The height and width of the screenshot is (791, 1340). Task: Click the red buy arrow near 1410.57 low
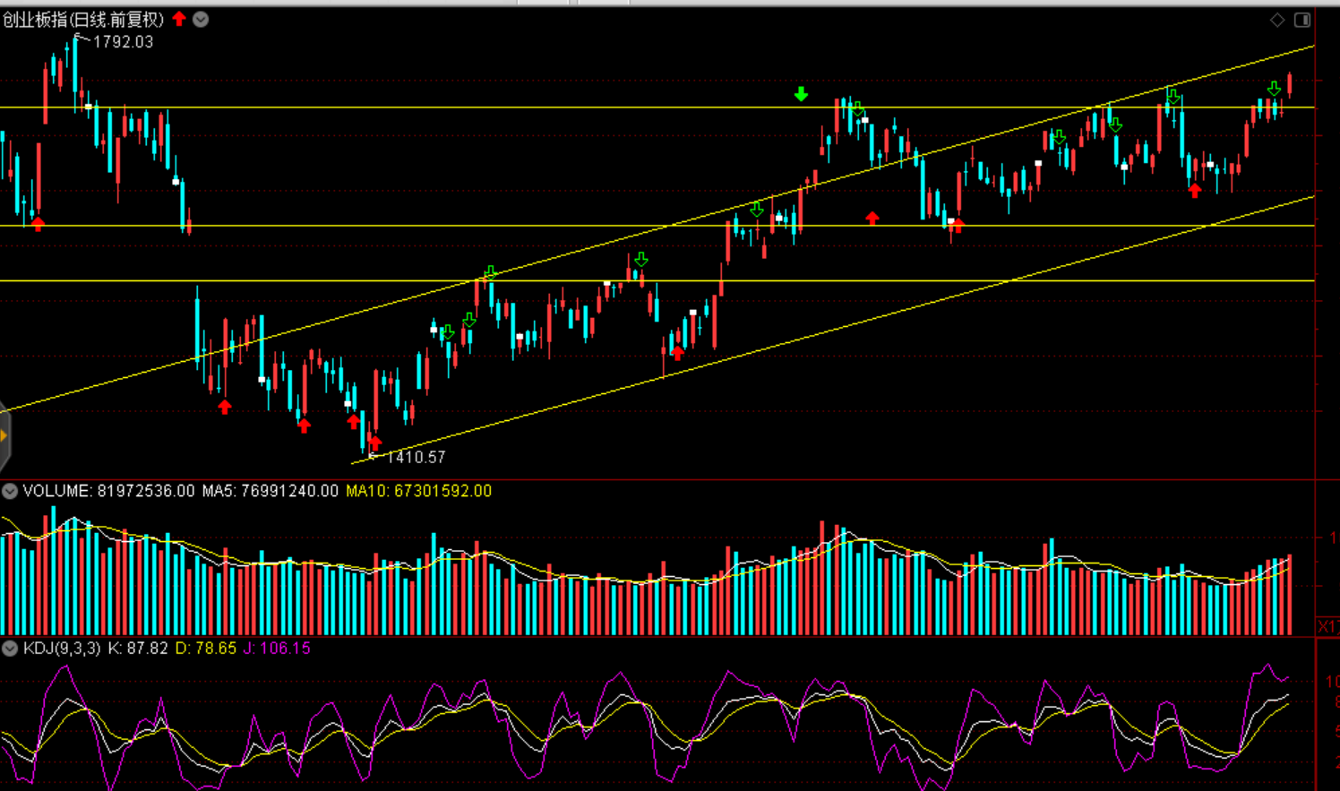(374, 443)
